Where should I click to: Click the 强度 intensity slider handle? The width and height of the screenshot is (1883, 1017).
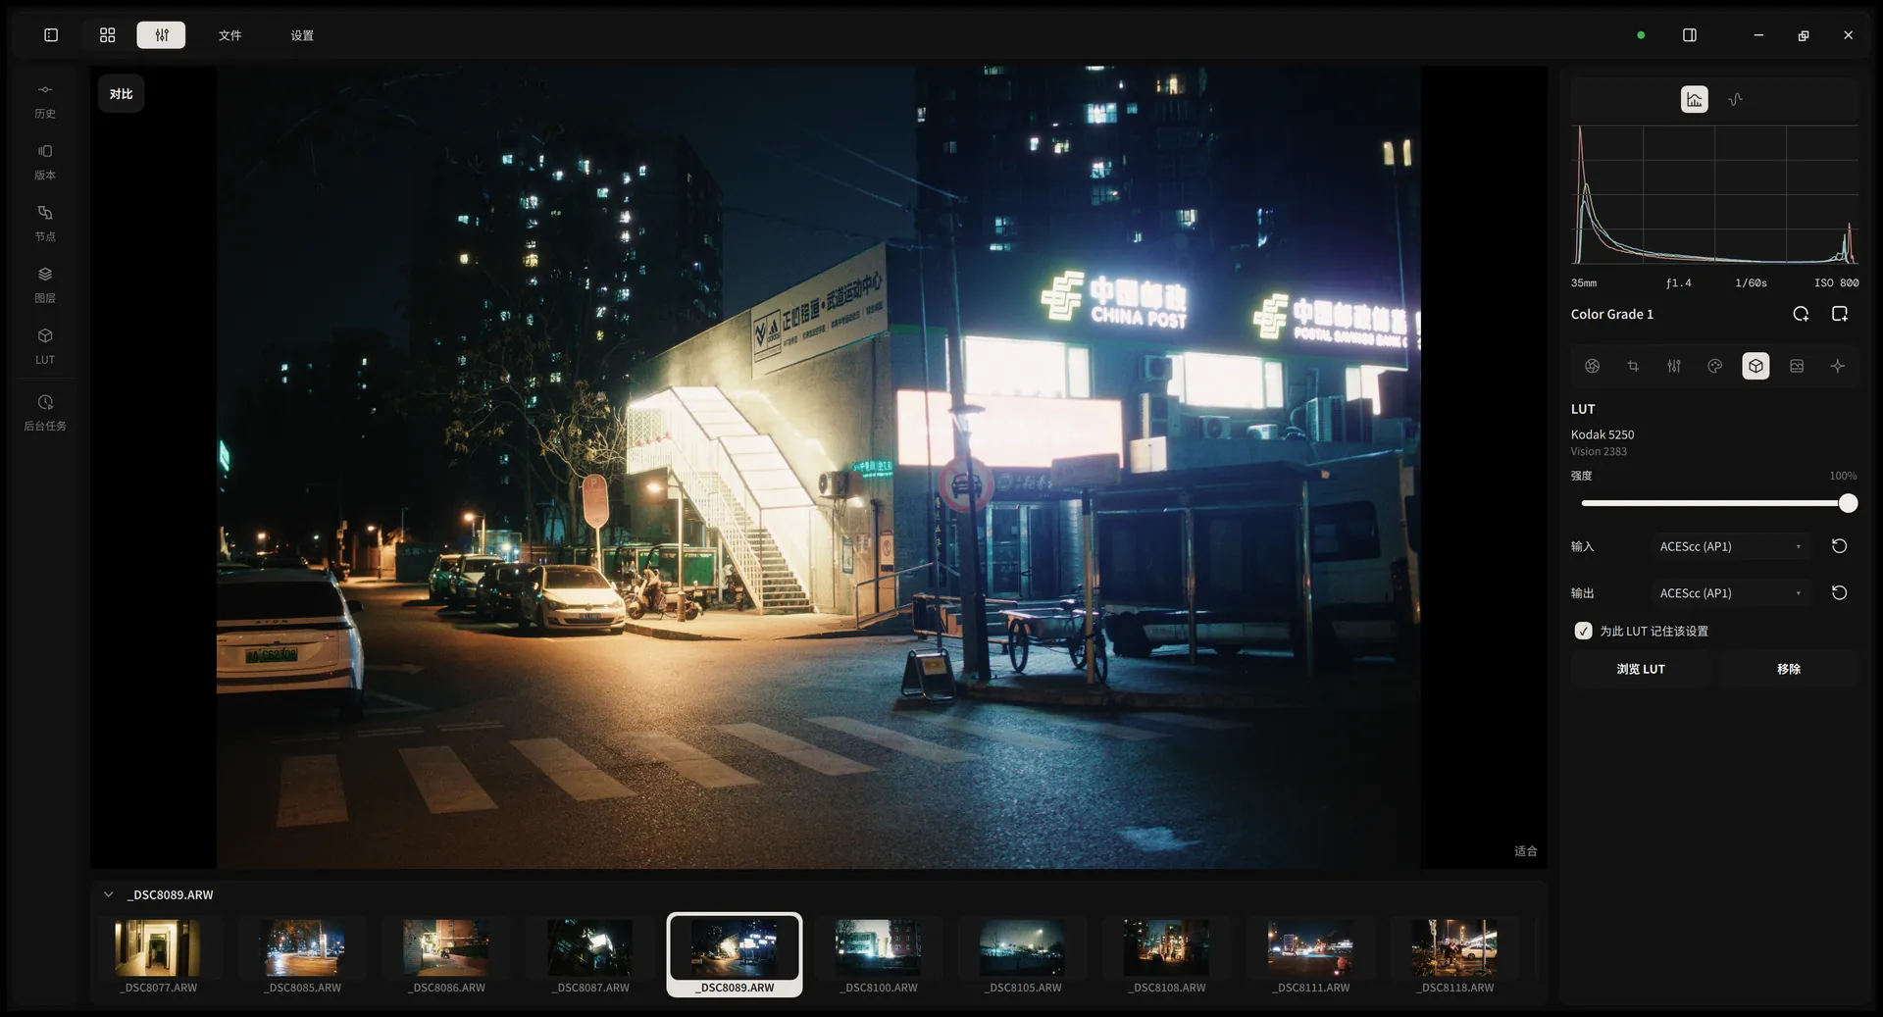click(x=1848, y=503)
